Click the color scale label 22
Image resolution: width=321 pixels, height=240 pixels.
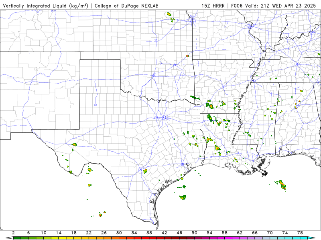[x=89, y=233]
